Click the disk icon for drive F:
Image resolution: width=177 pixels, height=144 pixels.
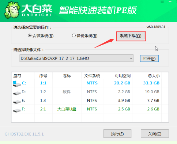pos(17,110)
